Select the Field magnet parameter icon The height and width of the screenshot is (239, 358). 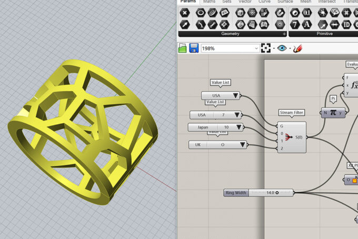[x=280, y=13]
